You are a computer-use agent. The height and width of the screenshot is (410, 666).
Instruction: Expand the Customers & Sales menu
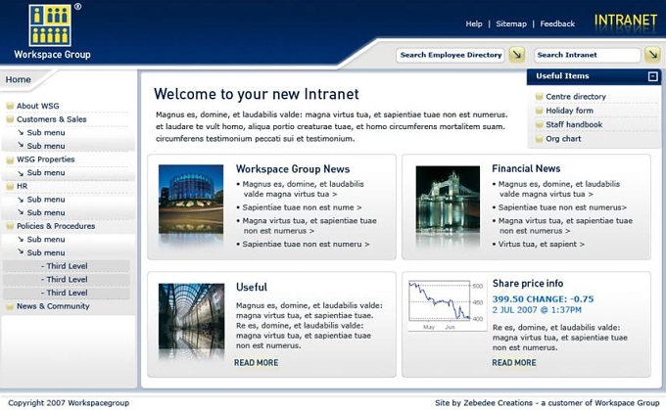[x=51, y=119]
